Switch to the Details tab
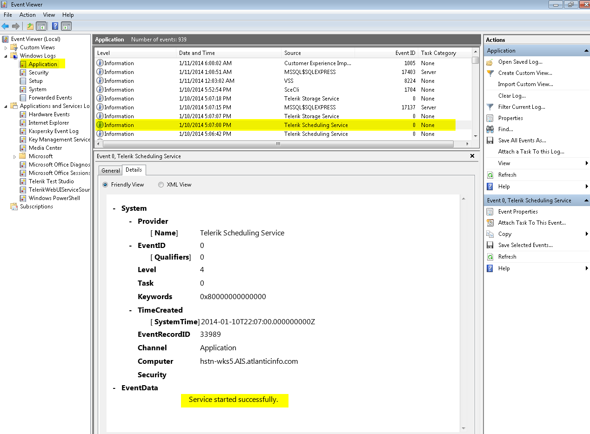The width and height of the screenshot is (590, 434). click(x=134, y=170)
